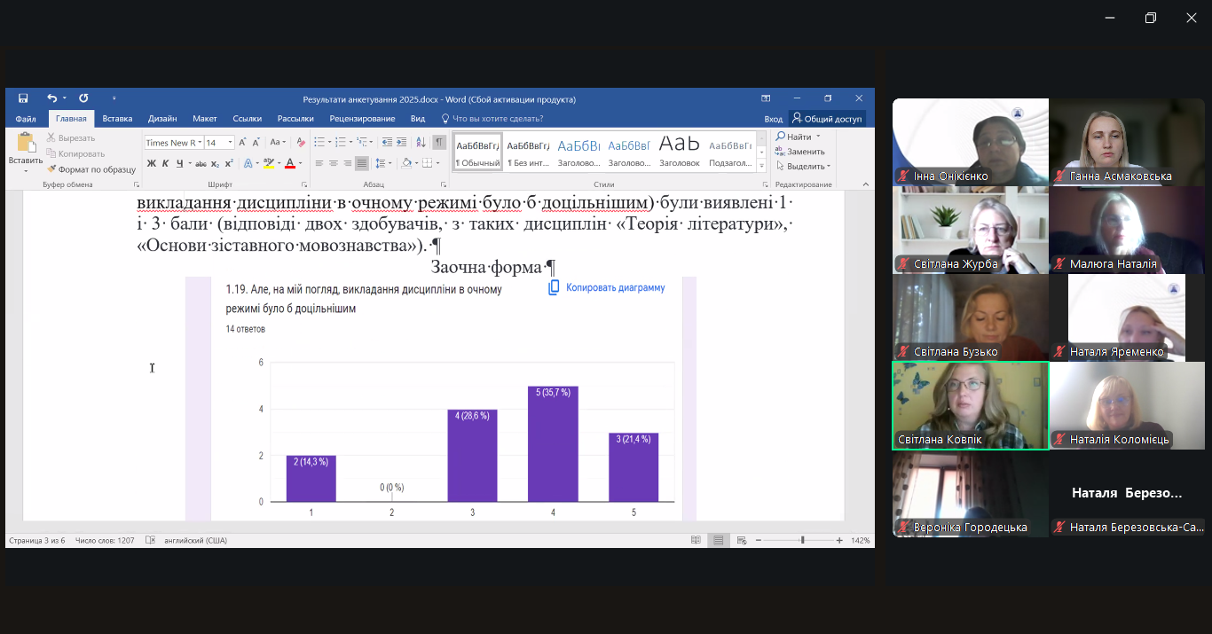Toggle italic formatting with К button
1212x634 pixels.
[165, 163]
